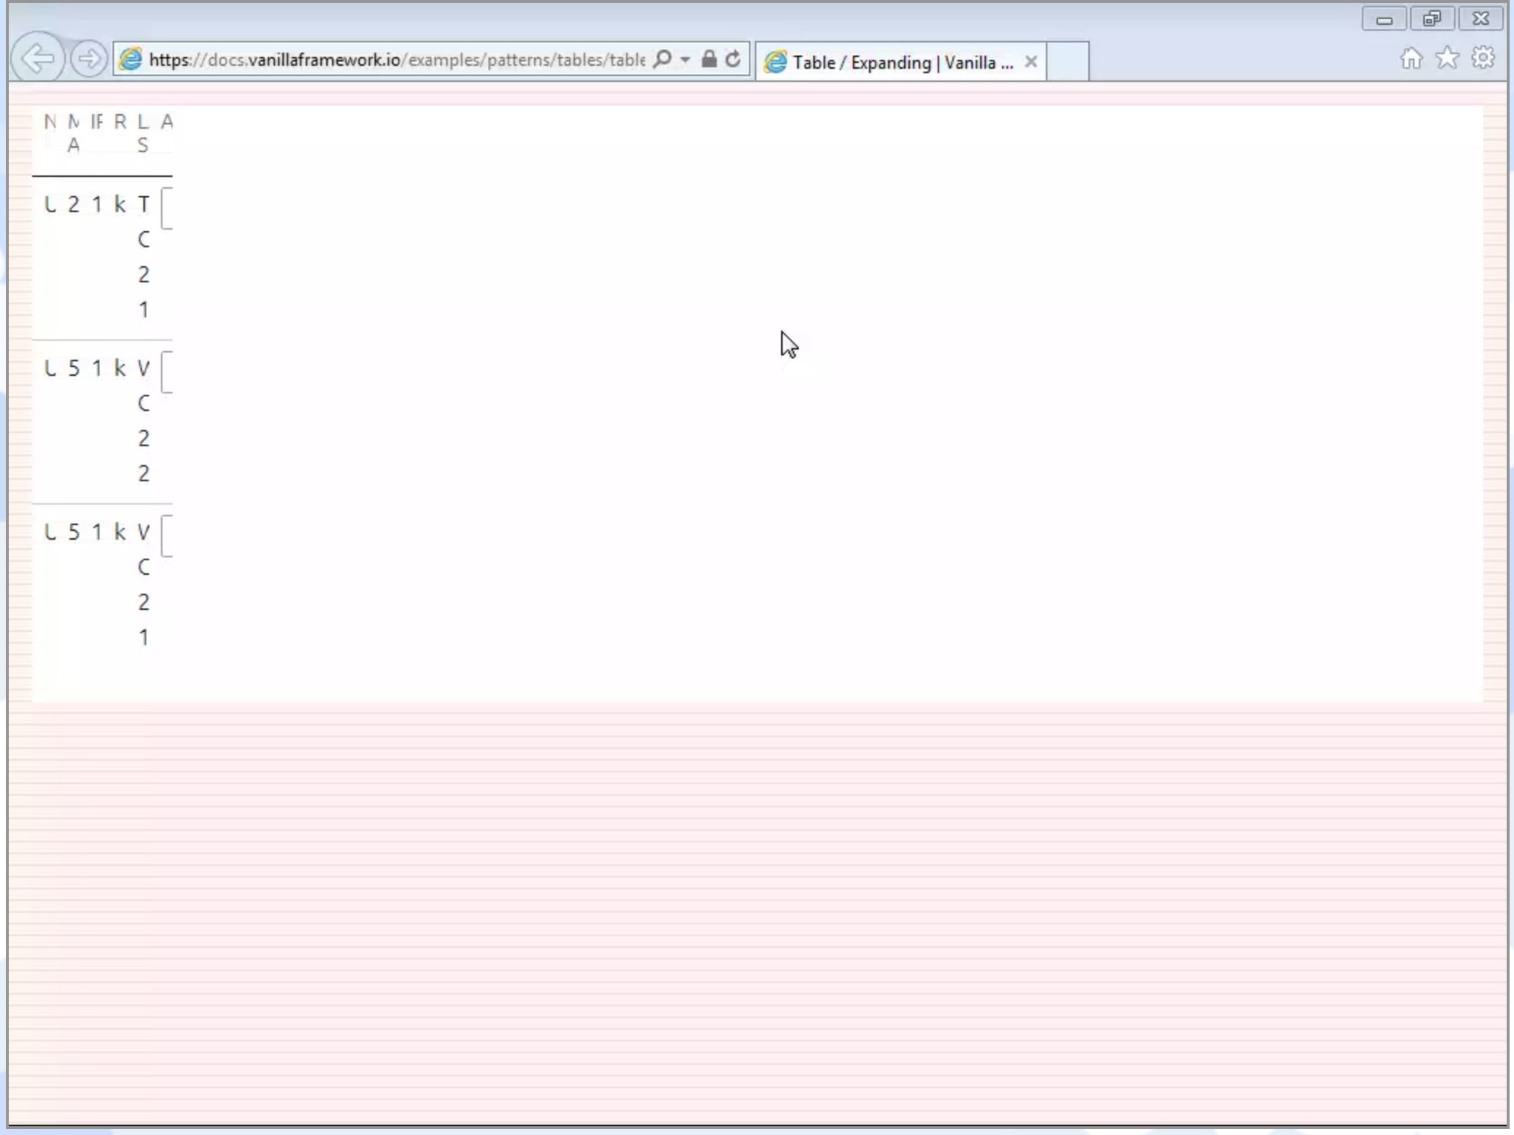Close the Table / Expanding tab
The height and width of the screenshot is (1135, 1514).
[1031, 61]
